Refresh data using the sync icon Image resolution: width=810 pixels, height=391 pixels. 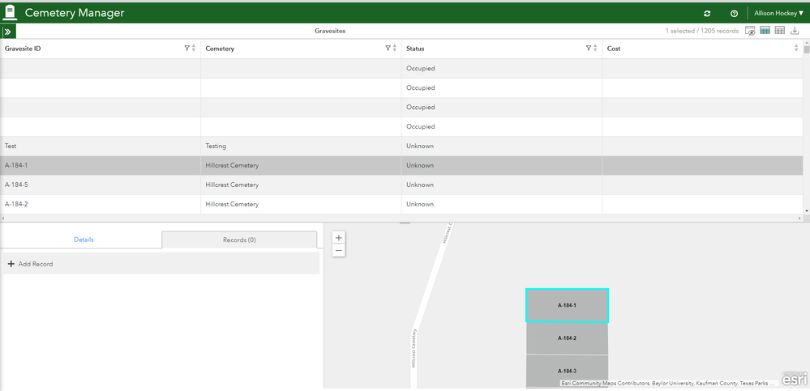tap(707, 14)
